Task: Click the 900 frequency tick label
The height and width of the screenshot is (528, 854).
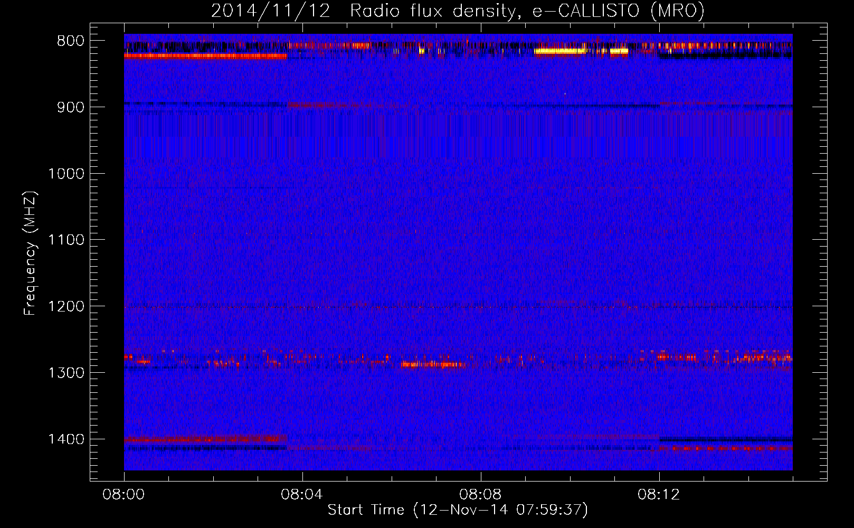Action: pyautogui.click(x=71, y=107)
